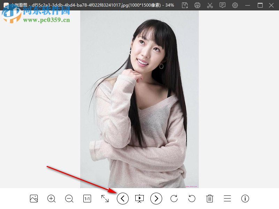Delete the current image
This screenshot has height=209, width=279.
click(210, 199)
